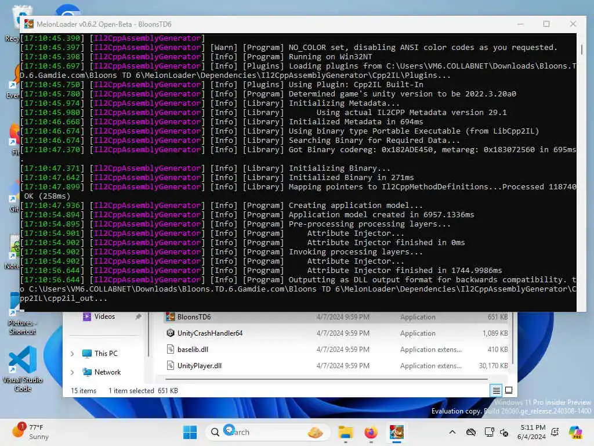The width and height of the screenshot is (594, 446).
Task: Click the baselib.dll file icon
Action: click(170, 349)
